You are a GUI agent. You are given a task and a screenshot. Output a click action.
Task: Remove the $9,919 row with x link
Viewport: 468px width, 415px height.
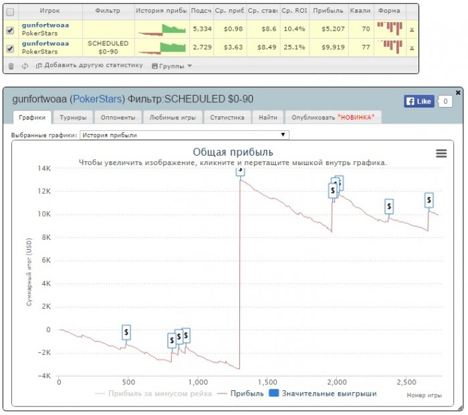click(x=412, y=47)
